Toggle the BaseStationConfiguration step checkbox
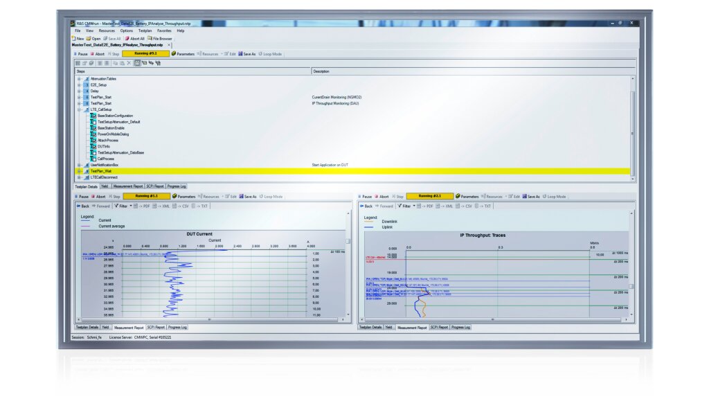The width and height of the screenshot is (709, 399). click(93, 116)
